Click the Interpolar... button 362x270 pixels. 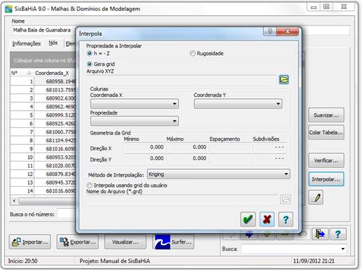(326, 179)
